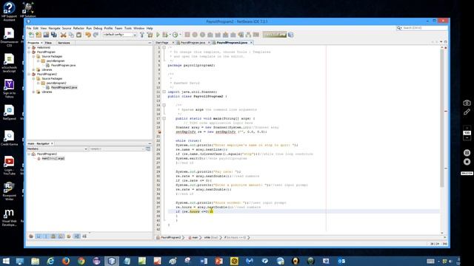Screen dimensions: 474x266
Task: Click the Search input field
Action: (x=424, y=28)
